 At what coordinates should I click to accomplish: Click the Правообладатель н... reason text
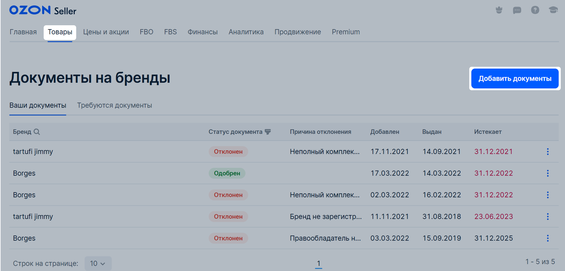pyautogui.click(x=325, y=238)
